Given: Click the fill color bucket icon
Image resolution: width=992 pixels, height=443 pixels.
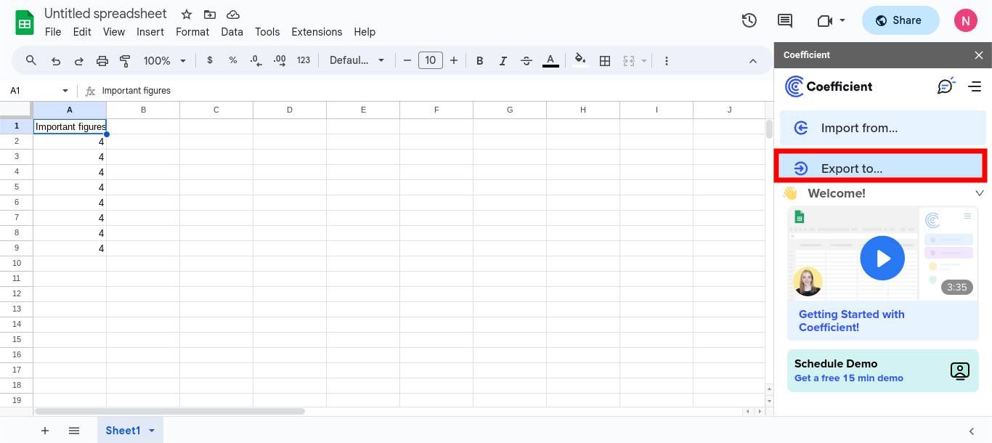Looking at the screenshot, I should 580,60.
